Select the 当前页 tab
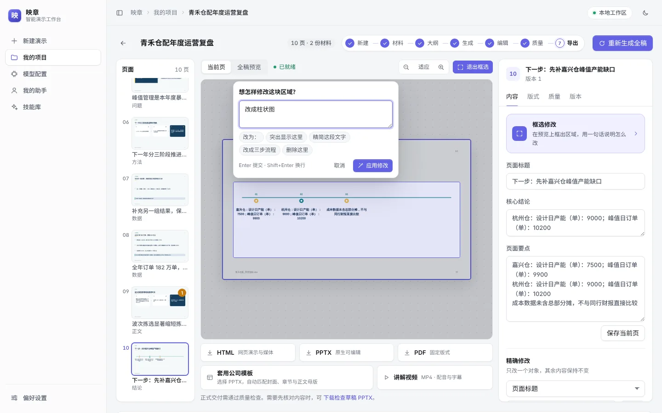The image size is (662, 413). coord(217,67)
